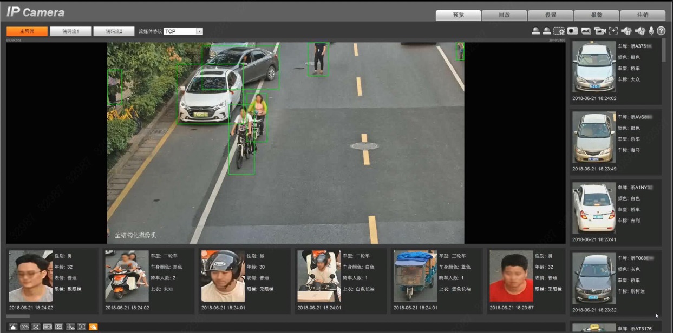The image size is (673, 333).
Task: Toggle audio channel 1 speaker icon
Action: 626,31
